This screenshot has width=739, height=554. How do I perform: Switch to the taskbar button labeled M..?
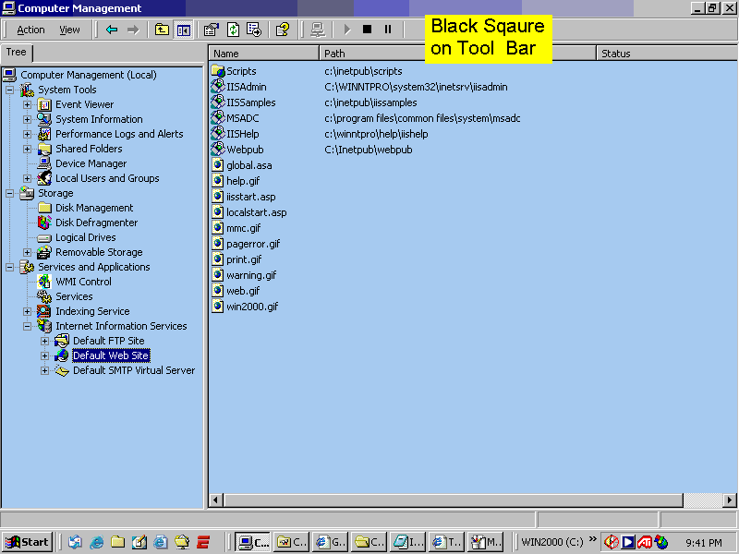coord(486,542)
